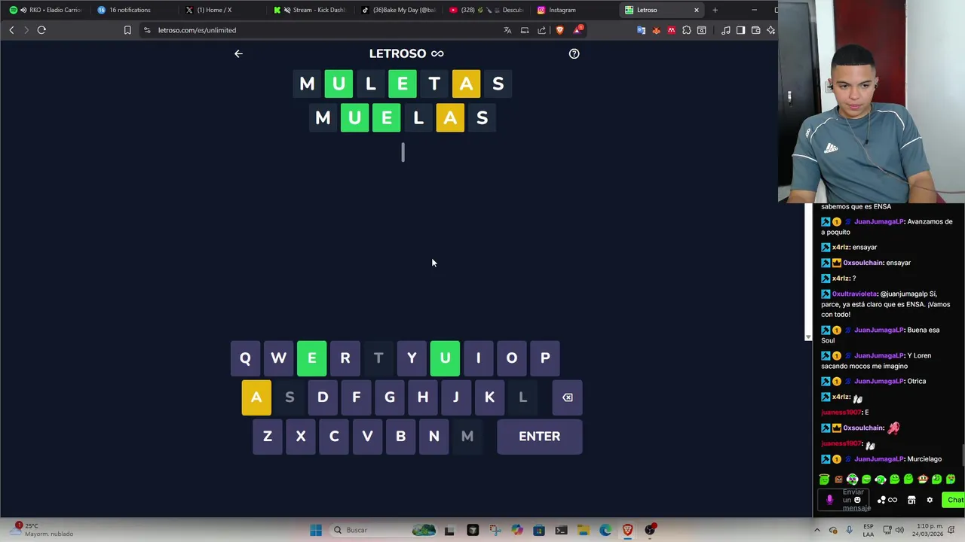Viewport: 965px width, 542px height.
Task: Open the Brave Wallet icon
Action: (x=755, y=30)
